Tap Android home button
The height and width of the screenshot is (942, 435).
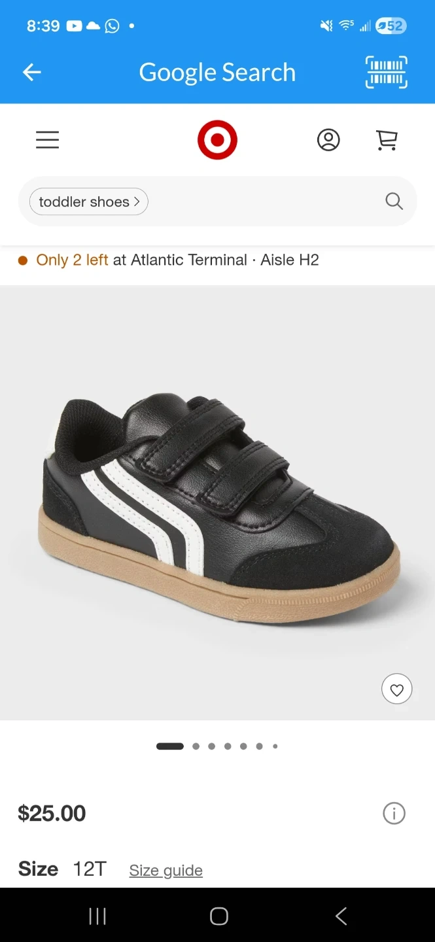pyautogui.click(x=219, y=916)
